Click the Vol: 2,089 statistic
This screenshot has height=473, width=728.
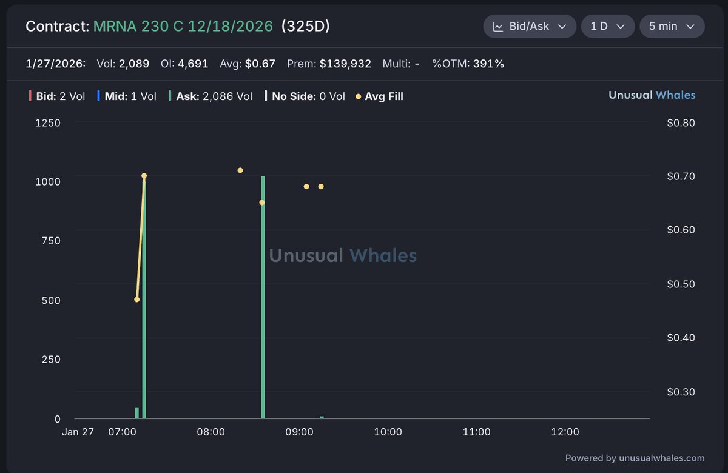[x=123, y=64]
